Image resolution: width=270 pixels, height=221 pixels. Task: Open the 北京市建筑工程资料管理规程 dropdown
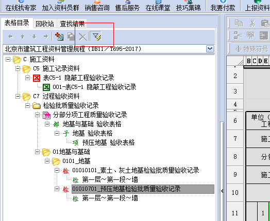point(210,49)
